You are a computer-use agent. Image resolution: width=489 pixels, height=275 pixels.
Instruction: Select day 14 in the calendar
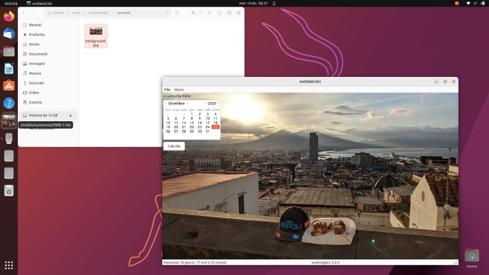184,123
